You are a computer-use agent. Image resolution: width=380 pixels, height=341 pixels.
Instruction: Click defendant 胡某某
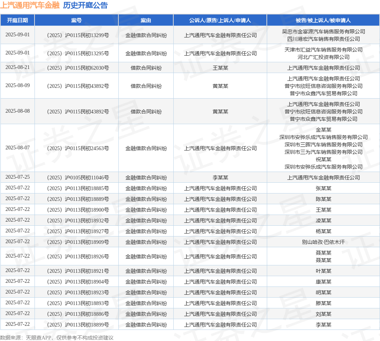(x=324, y=292)
